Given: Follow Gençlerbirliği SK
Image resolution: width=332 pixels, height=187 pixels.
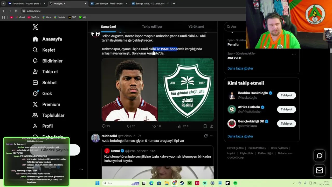Looking at the screenshot, I should (x=286, y=124).
